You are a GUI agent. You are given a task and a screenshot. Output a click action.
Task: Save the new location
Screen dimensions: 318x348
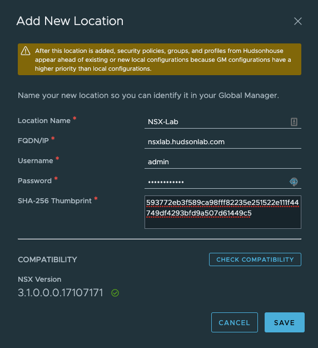(x=285, y=322)
